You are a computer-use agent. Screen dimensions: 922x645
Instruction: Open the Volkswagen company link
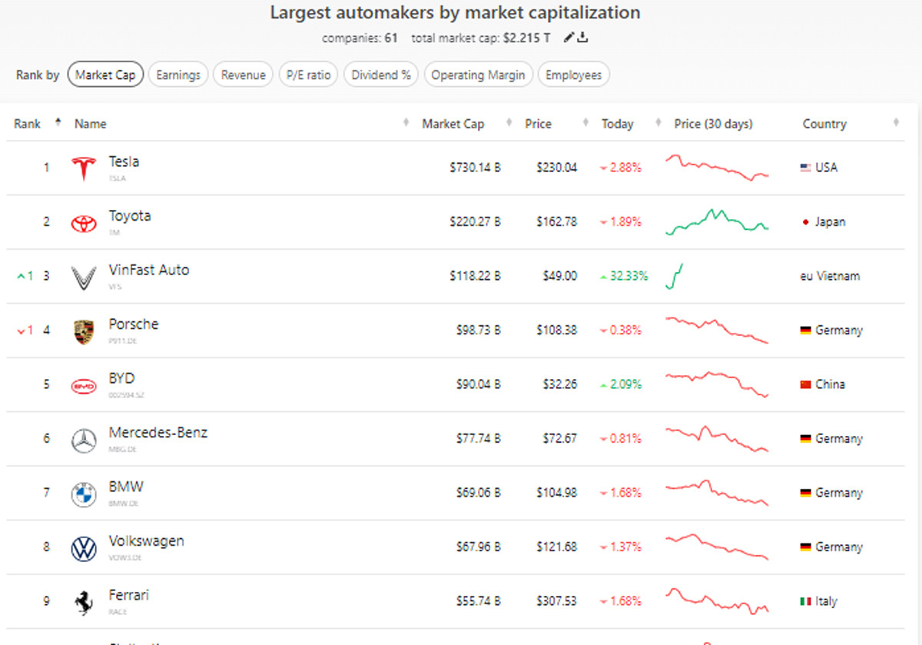[146, 541]
